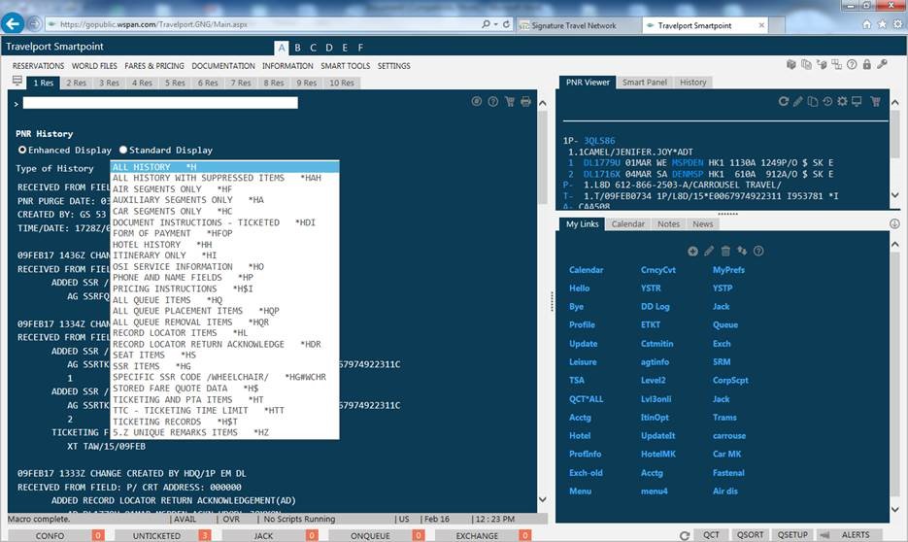Click the pencil edit icon in PNR Viewer

(798, 101)
